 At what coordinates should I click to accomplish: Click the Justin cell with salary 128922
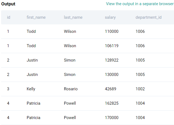[32, 60]
